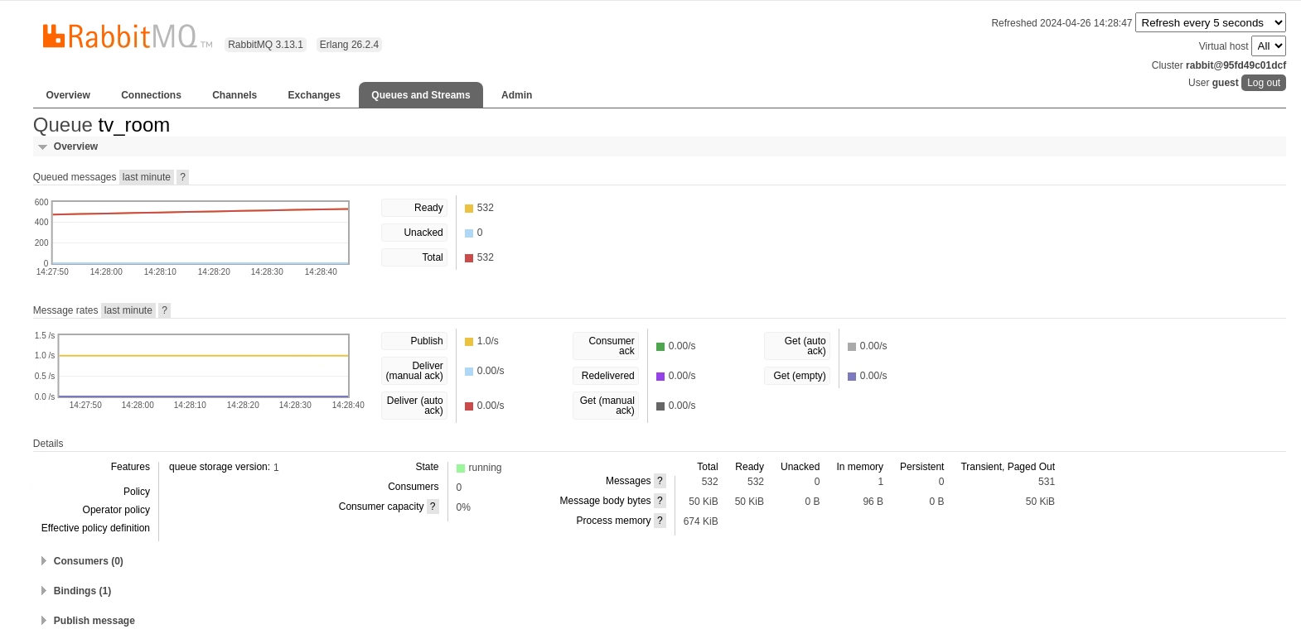Click the help icon next to Message rates
The width and height of the screenshot is (1301, 634).
pyautogui.click(x=164, y=310)
